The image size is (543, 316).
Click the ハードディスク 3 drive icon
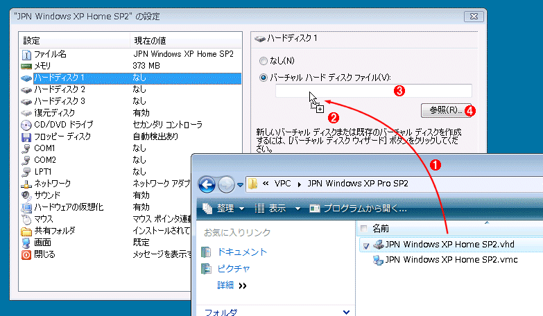click(x=26, y=102)
